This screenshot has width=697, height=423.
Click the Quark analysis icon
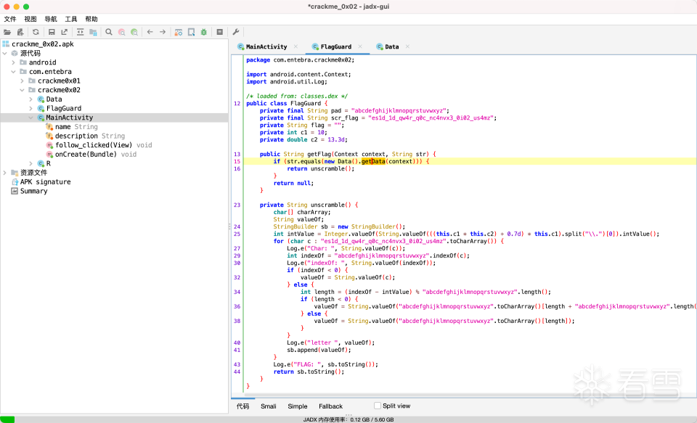(x=191, y=32)
